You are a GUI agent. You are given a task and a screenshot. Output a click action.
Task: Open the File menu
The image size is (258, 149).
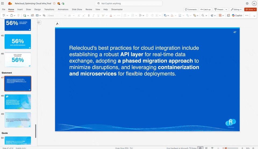(3, 9)
